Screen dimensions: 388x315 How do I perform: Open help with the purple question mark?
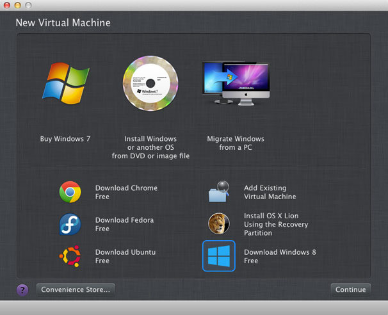pyautogui.click(x=22, y=290)
